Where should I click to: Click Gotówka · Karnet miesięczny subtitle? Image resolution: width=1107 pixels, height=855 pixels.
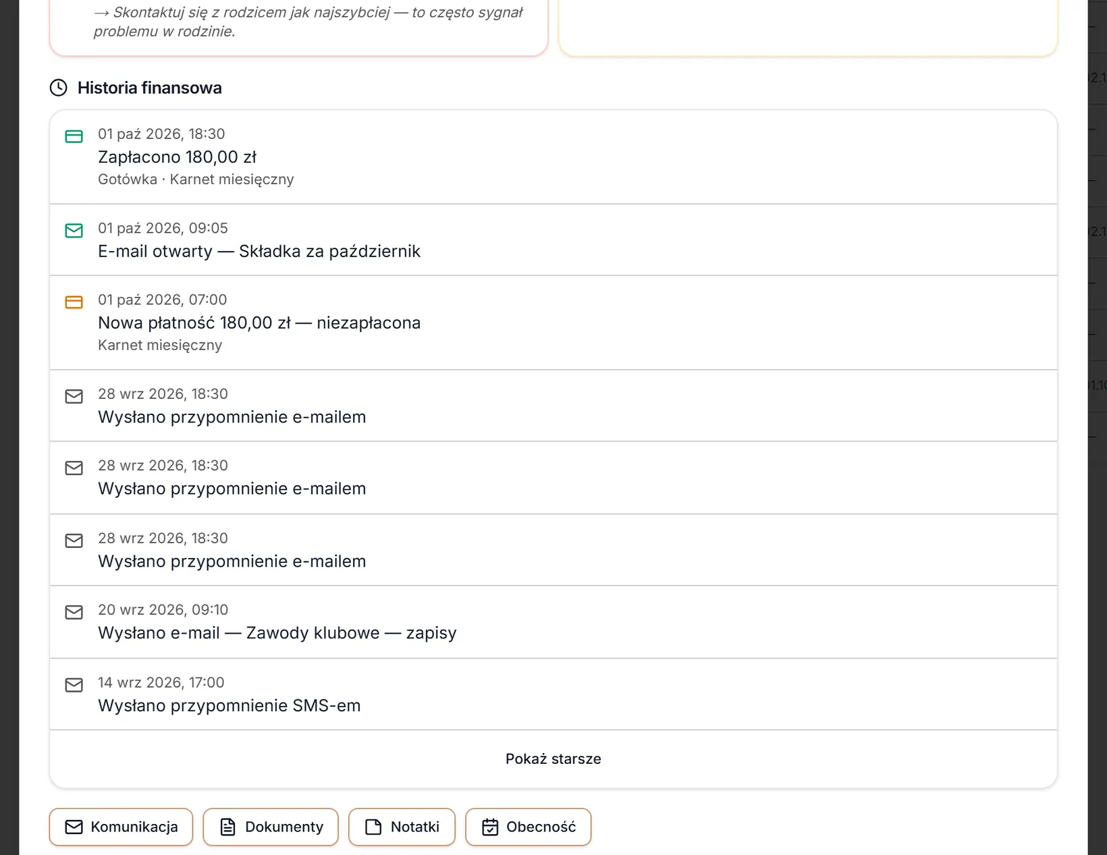(196, 180)
